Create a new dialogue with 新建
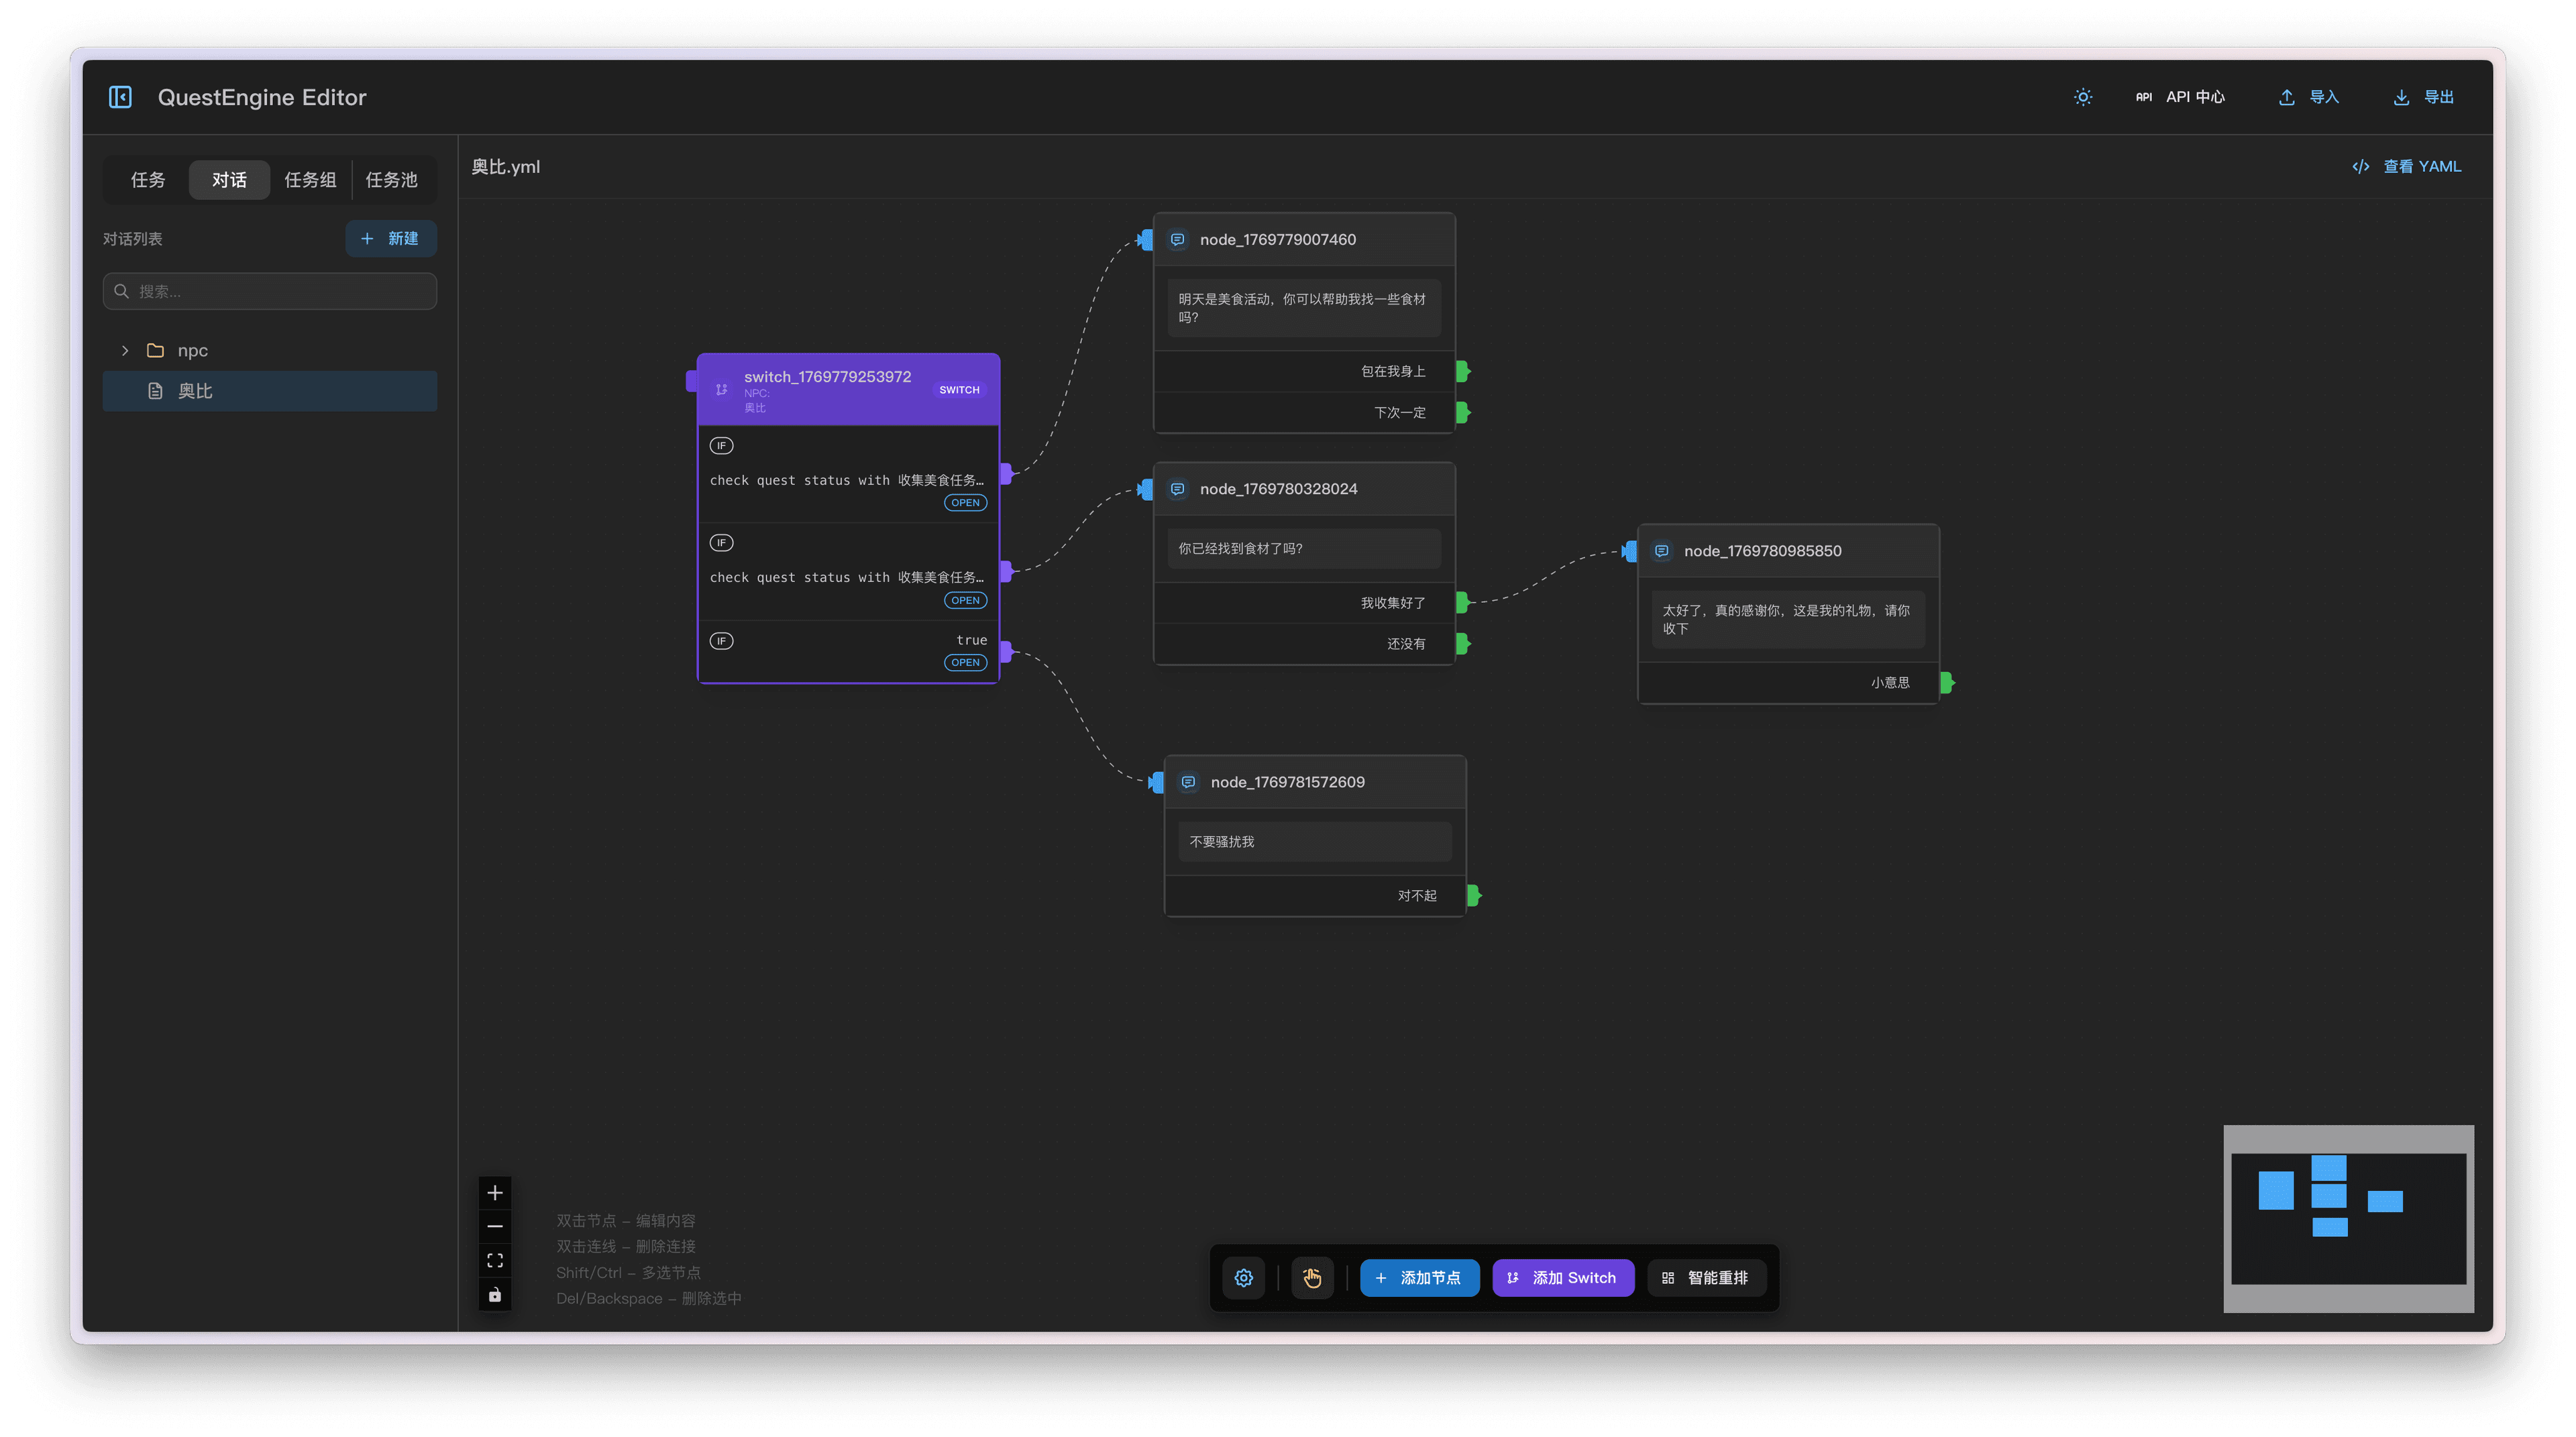 point(390,239)
